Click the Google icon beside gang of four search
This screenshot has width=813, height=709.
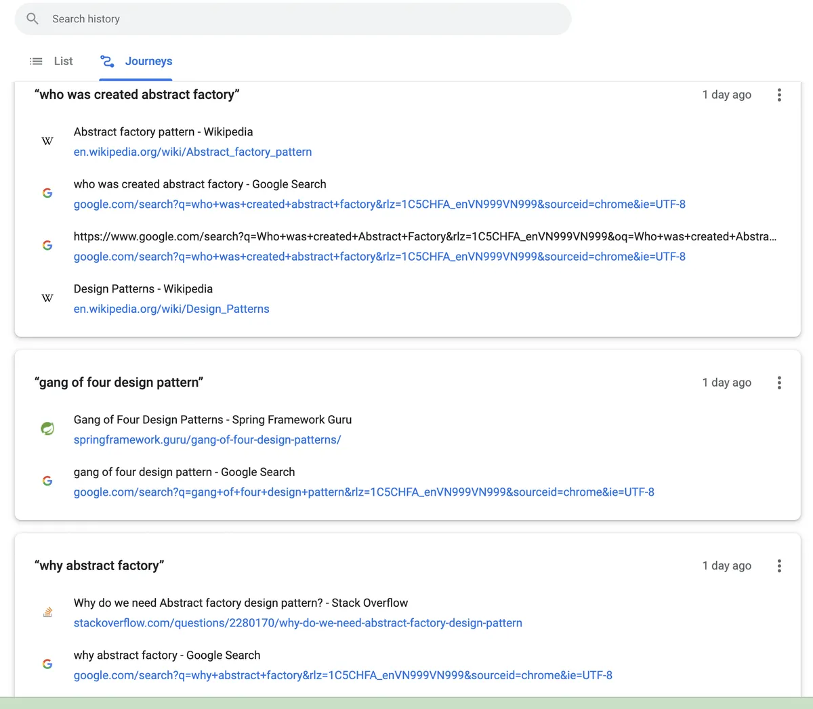(47, 481)
